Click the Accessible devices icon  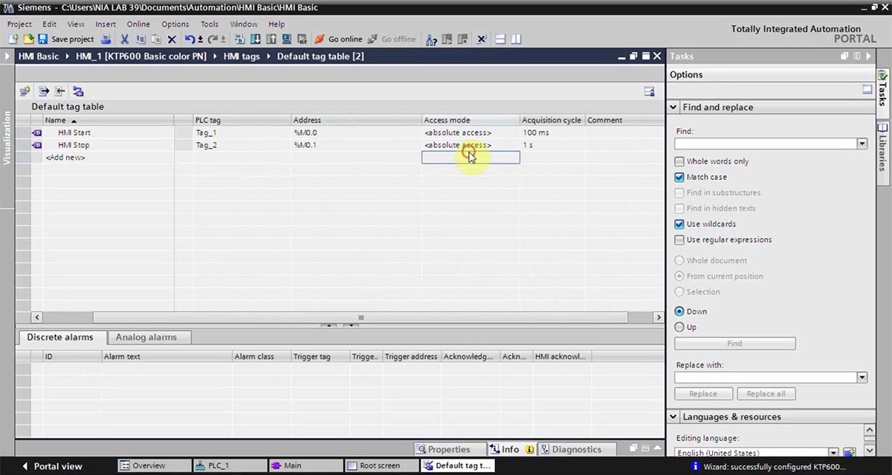pyautogui.click(x=432, y=39)
